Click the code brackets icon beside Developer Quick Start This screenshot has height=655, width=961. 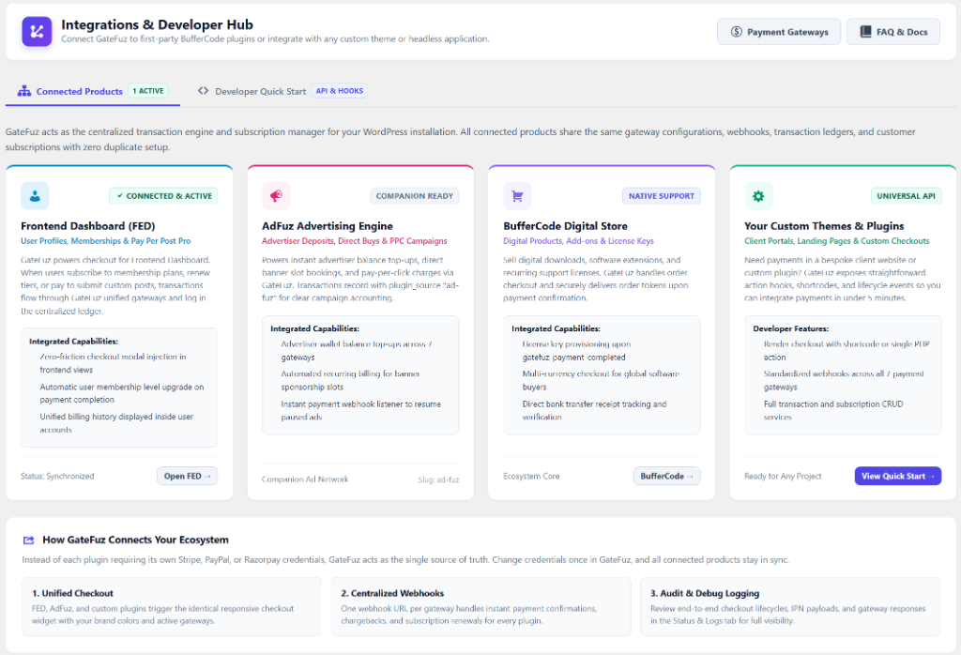(203, 91)
